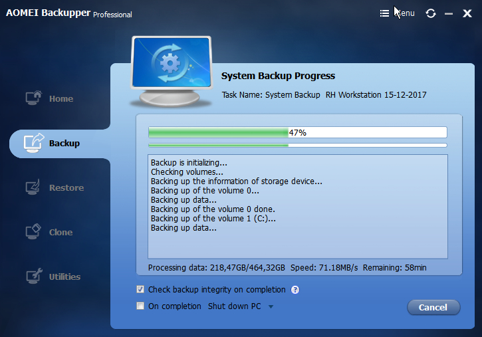Viewport: 482px width, 337px height.
Task: Click the thin secondary progress bar
Action: [x=298, y=145]
